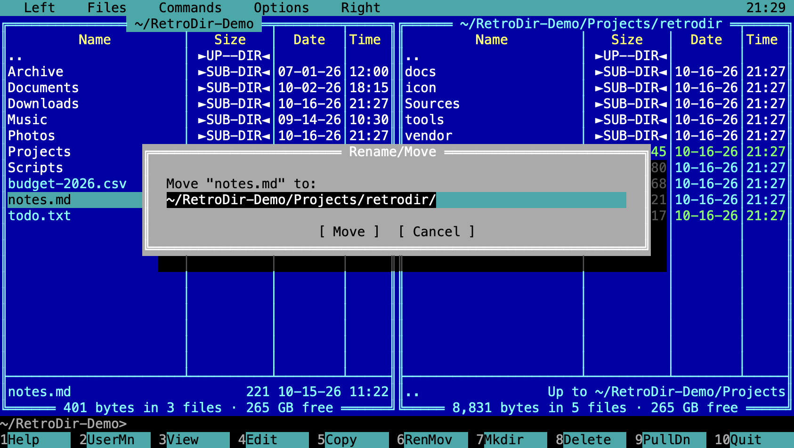Select the Projects folder row
The image size is (794, 448).
pyautogui.click(x=75, y=152)
